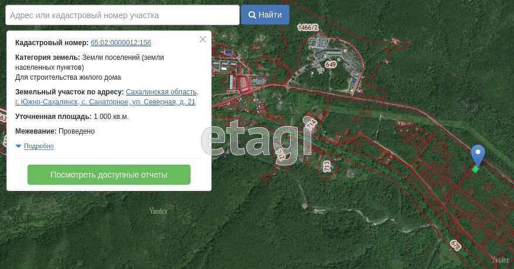
Task: Click the Yandex logo in bottom-right corner
Action: tap(500, 260)
